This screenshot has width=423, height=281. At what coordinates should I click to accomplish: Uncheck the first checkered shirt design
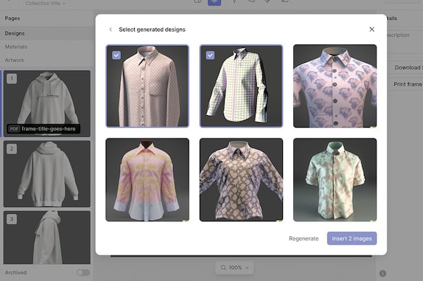point(115,55)
